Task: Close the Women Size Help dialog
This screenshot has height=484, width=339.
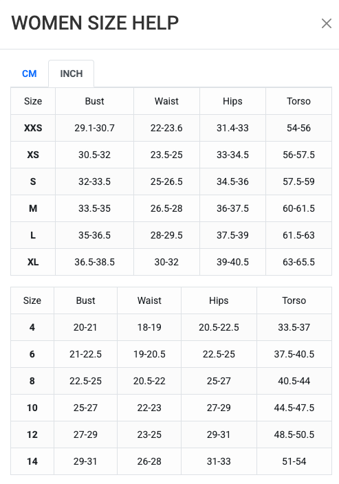Action: point(327,23)
